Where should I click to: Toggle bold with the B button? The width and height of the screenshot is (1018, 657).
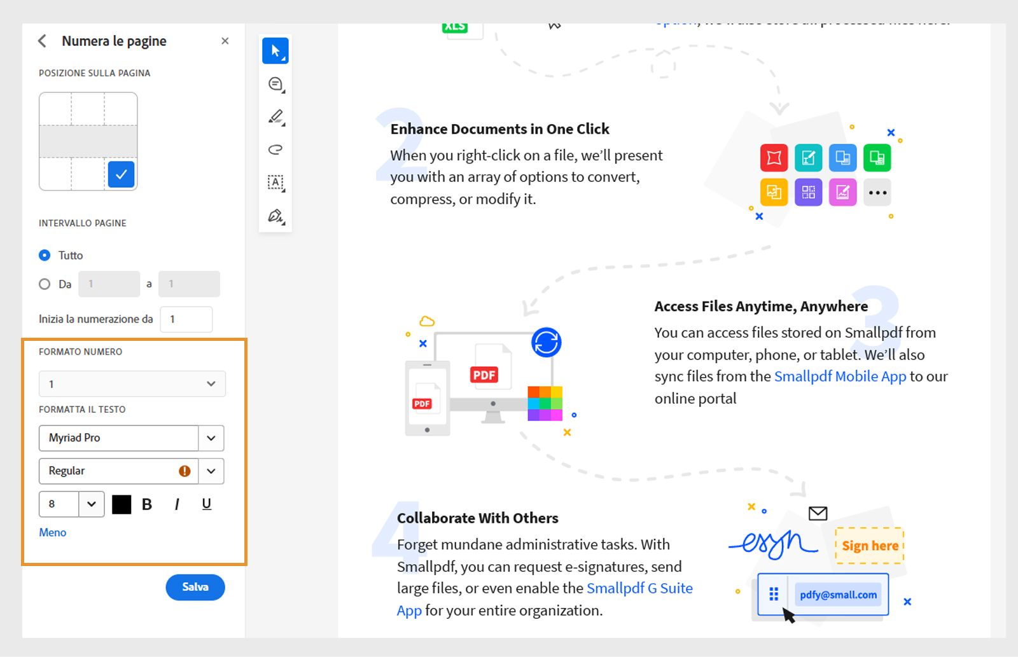pos(147,504)
